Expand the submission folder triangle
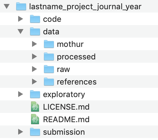Image resolution: width=158 pixels, height=140 pixels. [20, 132]
